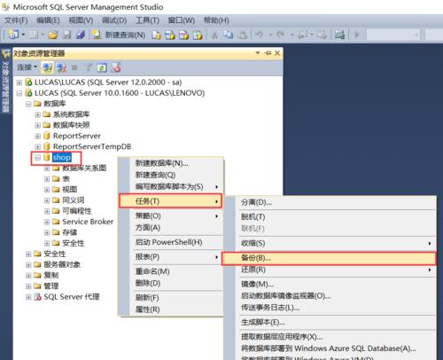Click the Paste clipboard icon
Screen dimensions: 443x360
tap(242, 35)
